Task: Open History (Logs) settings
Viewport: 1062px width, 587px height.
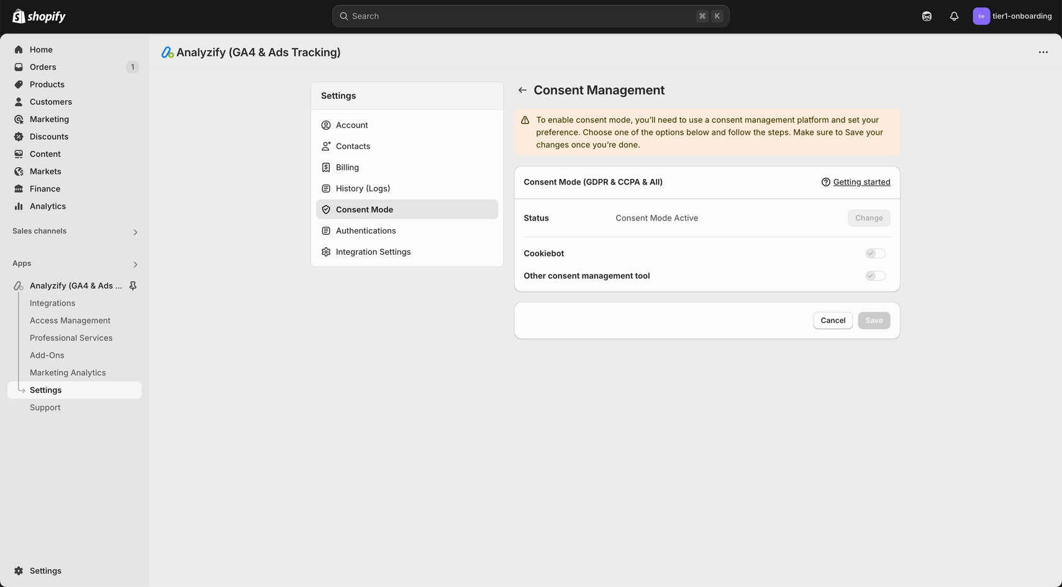Action: tap(407, 188)
